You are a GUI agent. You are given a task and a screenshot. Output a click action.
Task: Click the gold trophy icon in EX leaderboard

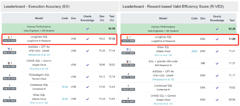[8, 37]
